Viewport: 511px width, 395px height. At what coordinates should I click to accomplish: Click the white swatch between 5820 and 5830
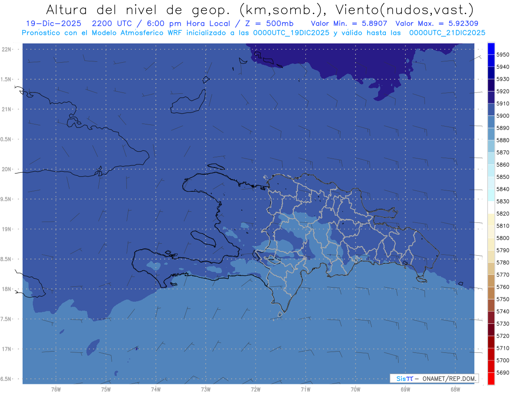point(491,207)
